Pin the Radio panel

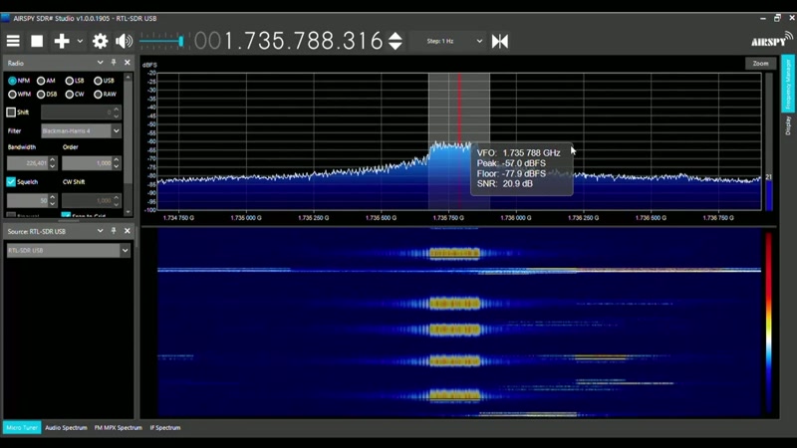coord(114,63)
